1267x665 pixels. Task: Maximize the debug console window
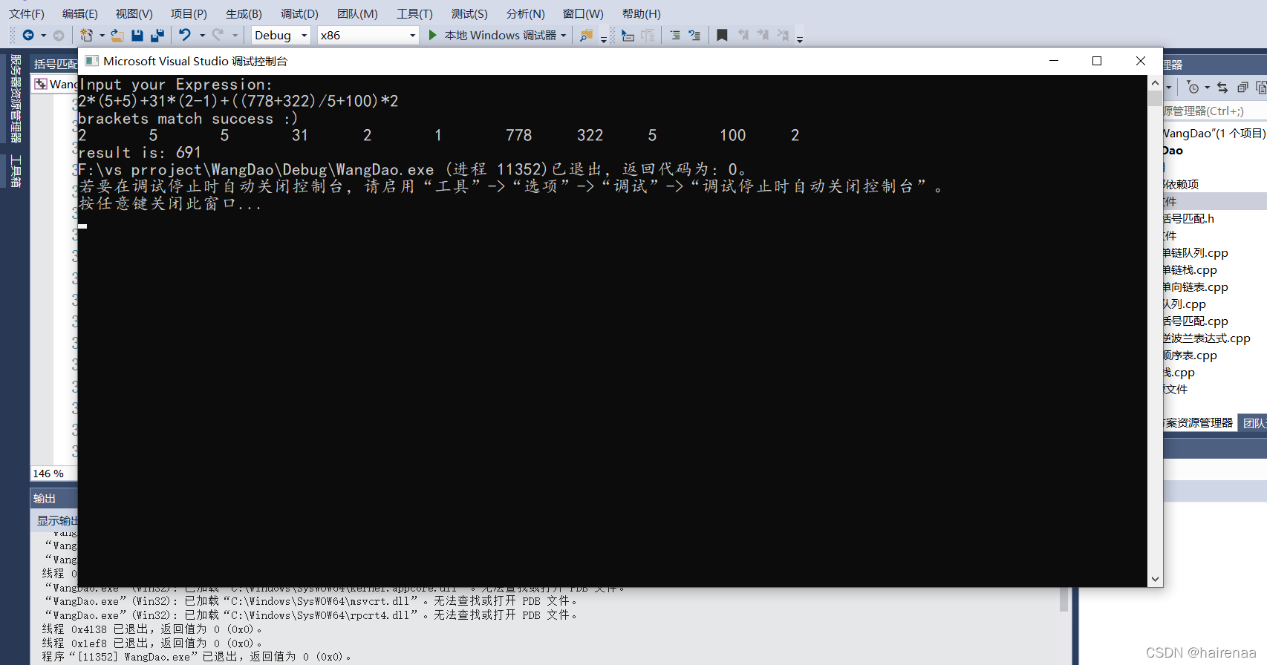1097,61
